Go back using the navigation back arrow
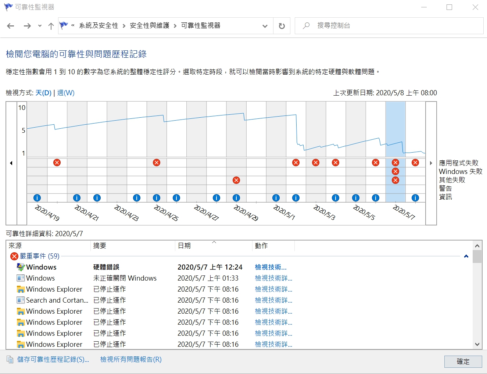 pyautogui.click(x=11, y=26)
